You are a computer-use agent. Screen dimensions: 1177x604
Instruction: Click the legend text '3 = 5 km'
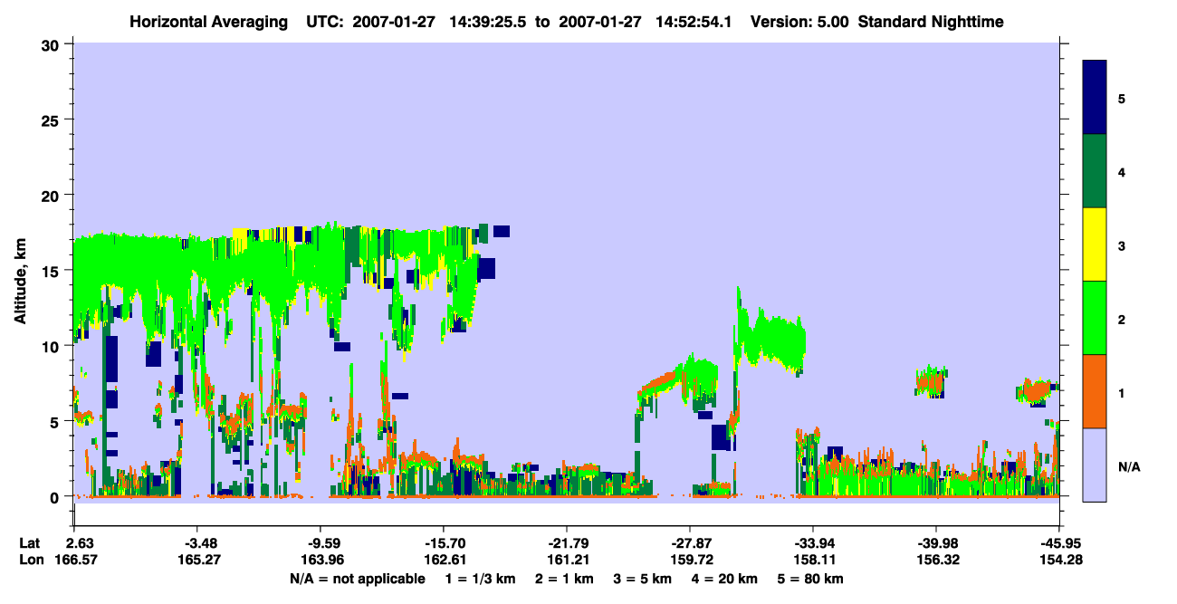644,578
